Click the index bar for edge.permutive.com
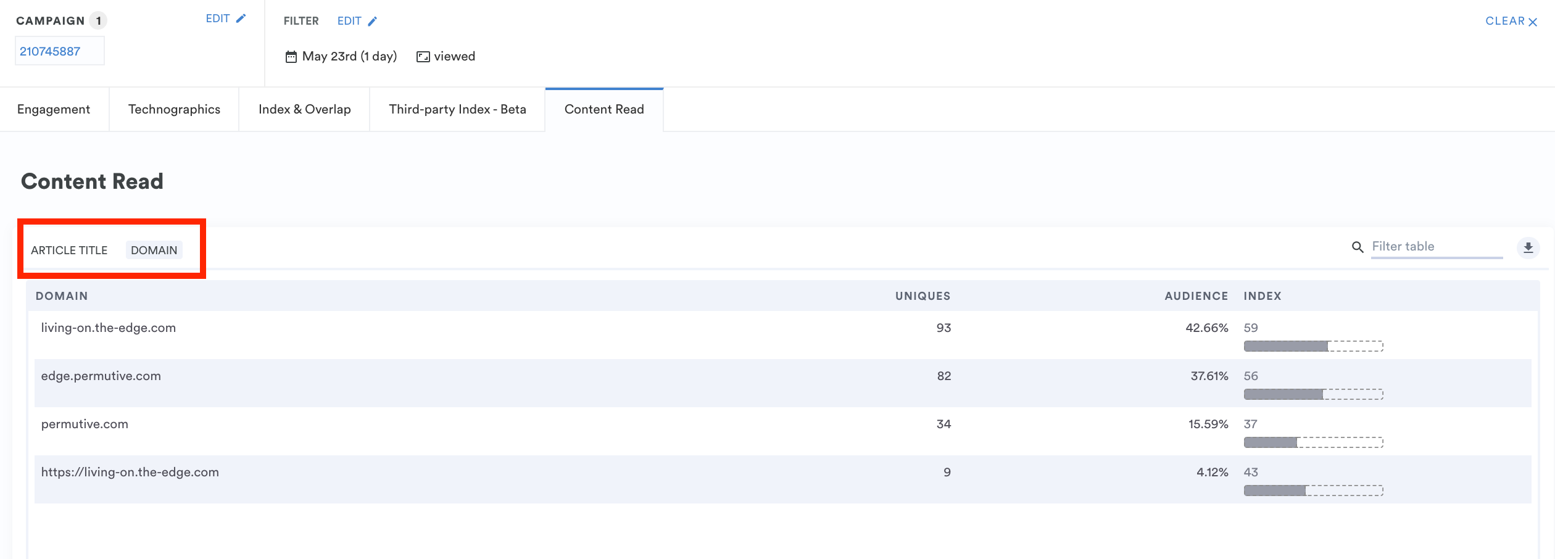 tap(1313, 394)
